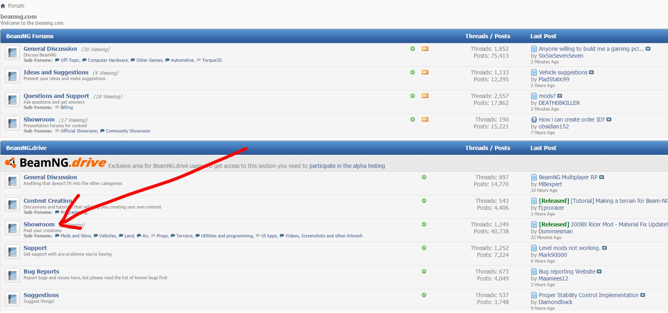668x313 pixels.
Task: Open Showroom forum described 'Post your creations'
Action: 39,224
